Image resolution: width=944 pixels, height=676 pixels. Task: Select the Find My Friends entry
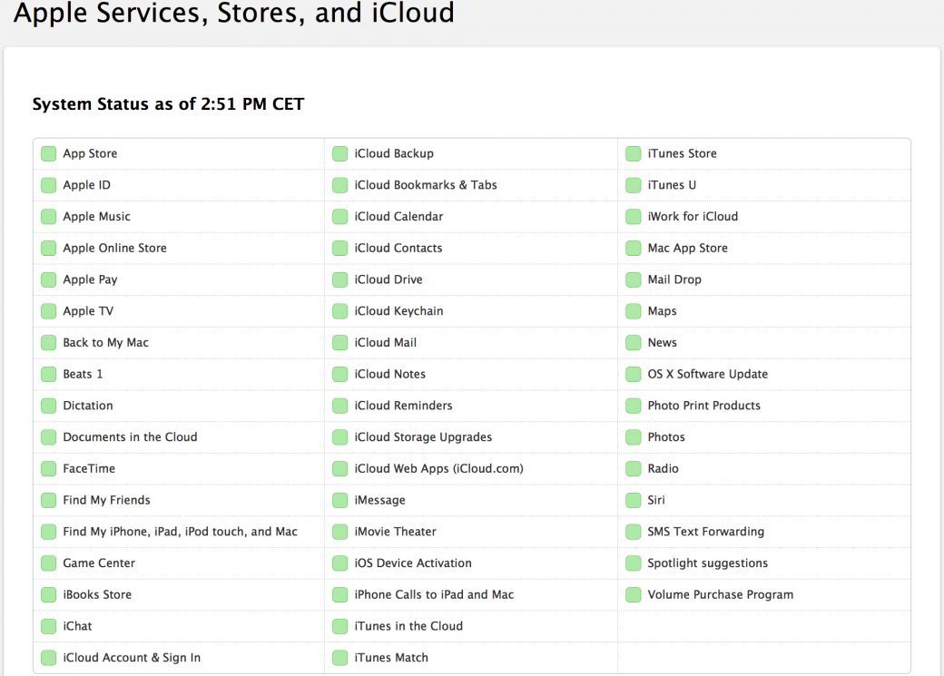click(106, 500)
